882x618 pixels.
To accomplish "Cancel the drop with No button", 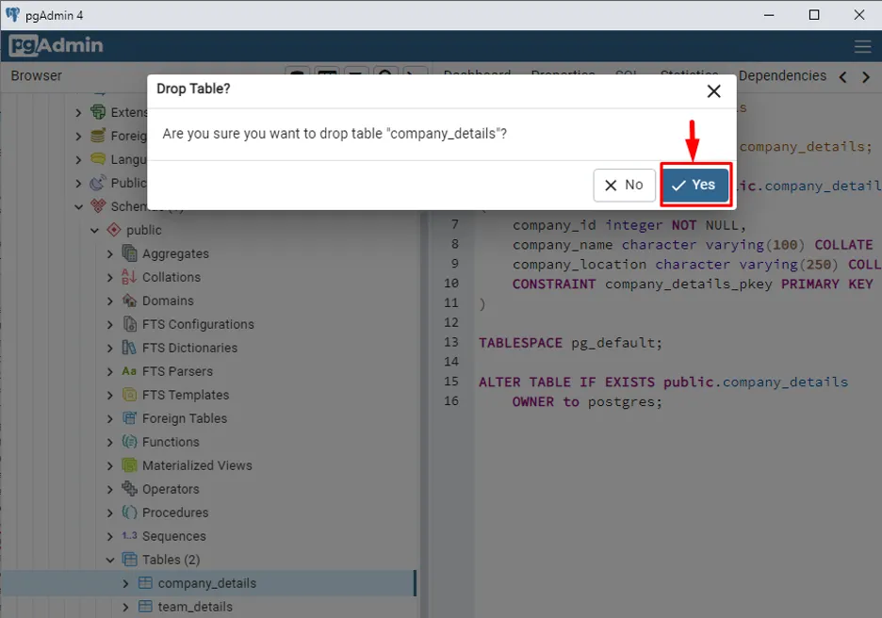I will (x=624, y=186).
